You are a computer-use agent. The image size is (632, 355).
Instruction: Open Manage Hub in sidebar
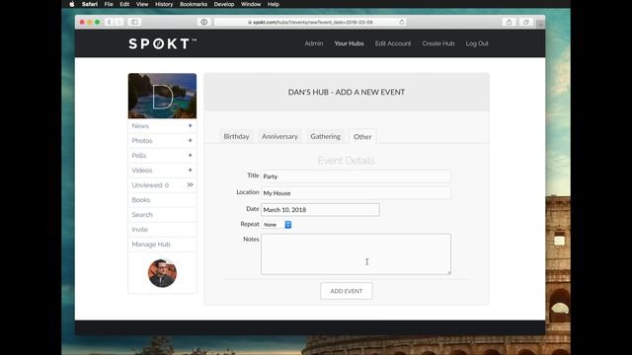(x=151, y=245)
